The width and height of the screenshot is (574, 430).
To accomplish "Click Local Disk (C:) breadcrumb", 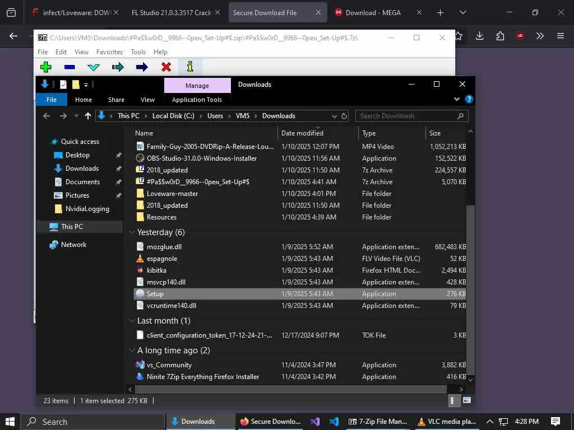I will [x=173, y=116].
